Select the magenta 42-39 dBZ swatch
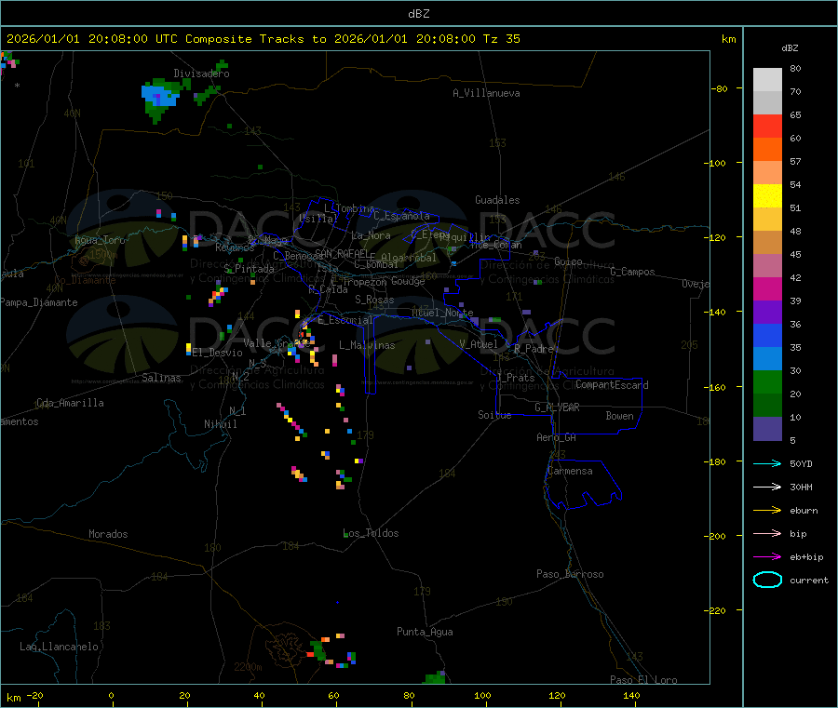838x708 pixels. pos(767,288)
